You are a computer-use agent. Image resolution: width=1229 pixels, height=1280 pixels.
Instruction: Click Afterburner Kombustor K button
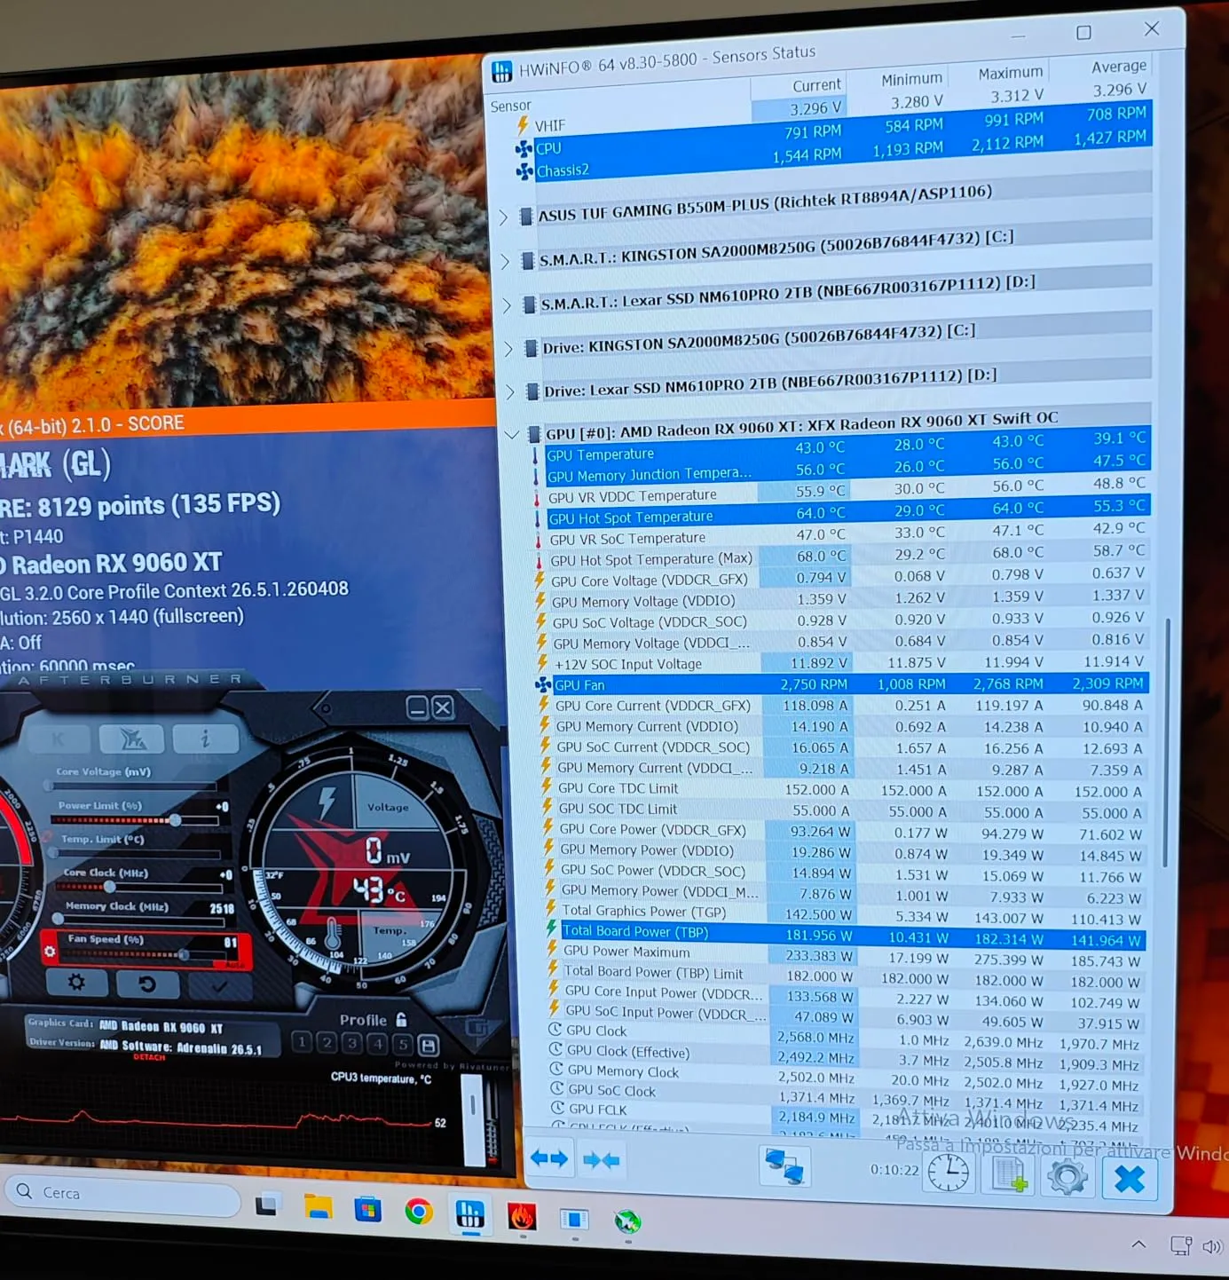(59, 739)
